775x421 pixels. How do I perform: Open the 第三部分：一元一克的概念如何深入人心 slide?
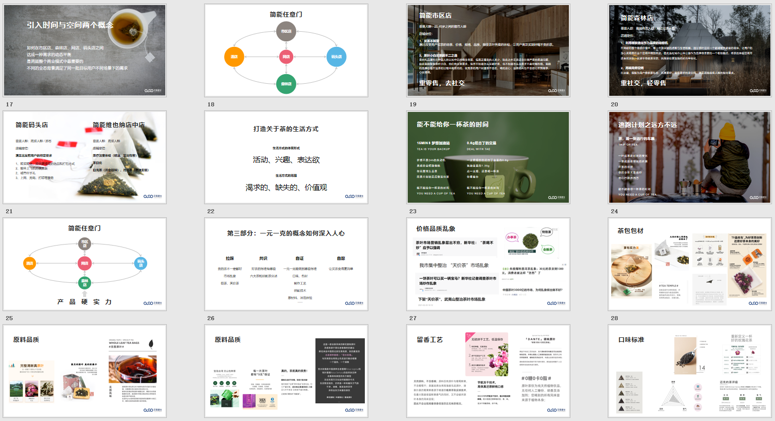click(286, 264)
